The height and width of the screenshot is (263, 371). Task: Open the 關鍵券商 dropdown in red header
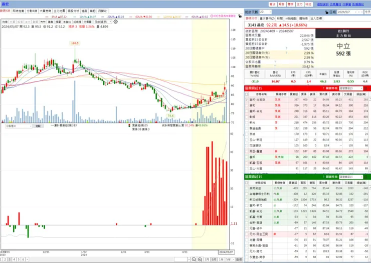351,88
